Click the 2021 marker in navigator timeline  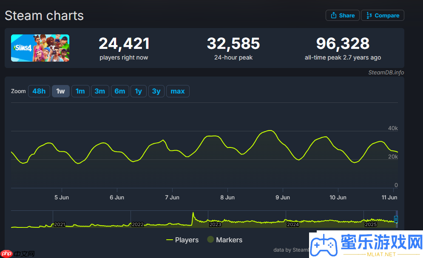(60, 224)
